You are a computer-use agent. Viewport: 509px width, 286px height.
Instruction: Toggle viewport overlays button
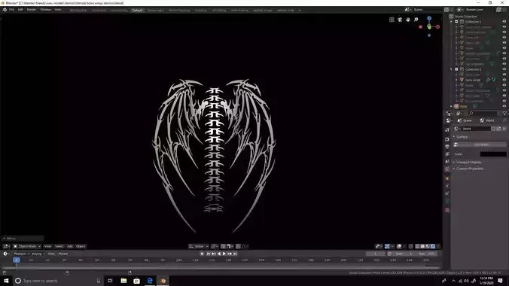pyautogui.click(x=399, y=246)
